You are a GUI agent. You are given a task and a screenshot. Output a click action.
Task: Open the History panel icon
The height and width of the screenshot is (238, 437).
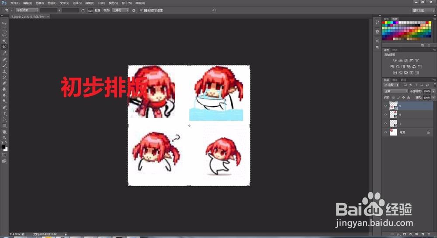click(x=377, y=23)
